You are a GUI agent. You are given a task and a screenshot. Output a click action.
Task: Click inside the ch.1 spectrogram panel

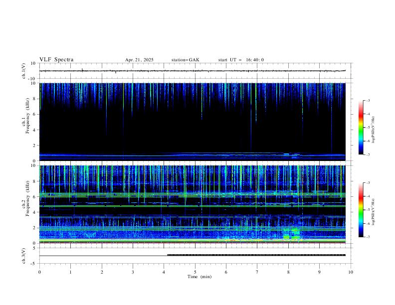point(192,122)
